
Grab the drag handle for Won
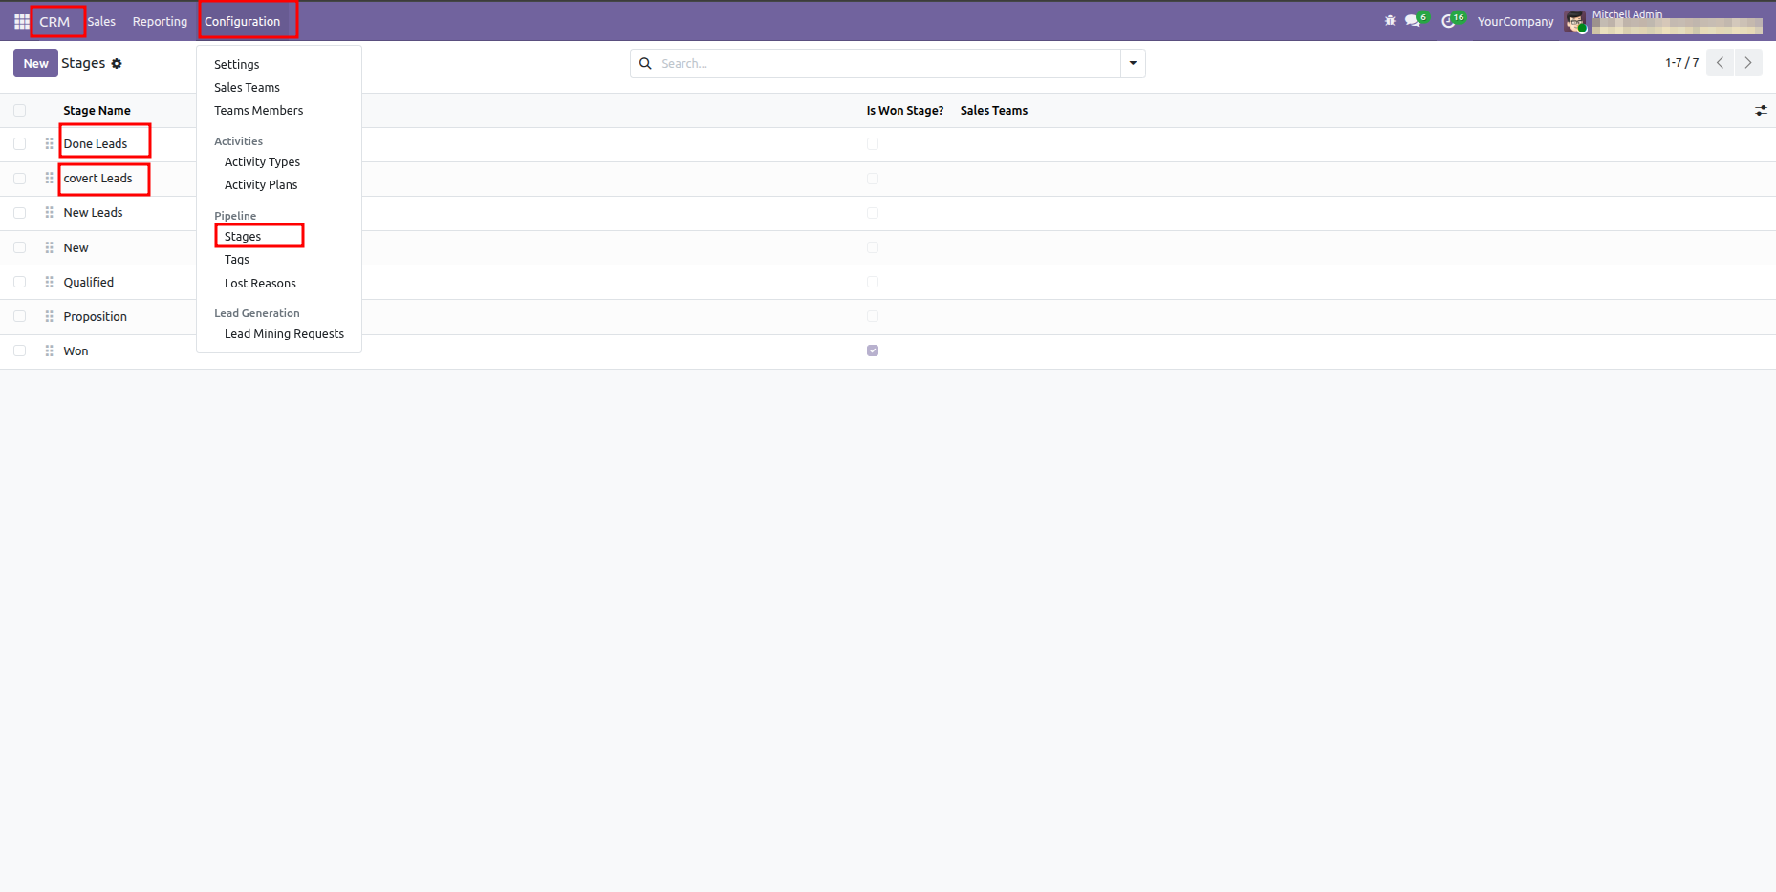pos(49,350)
